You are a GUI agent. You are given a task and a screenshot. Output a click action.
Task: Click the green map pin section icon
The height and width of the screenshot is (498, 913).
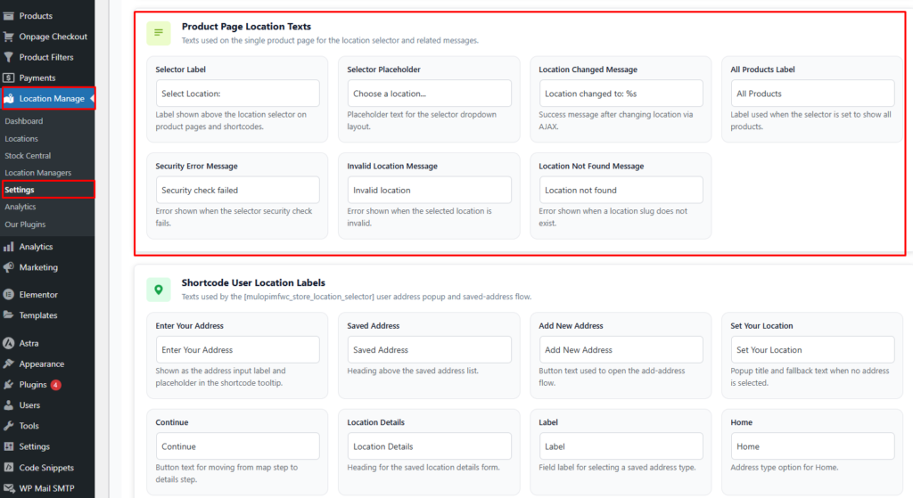pos(159,289)
